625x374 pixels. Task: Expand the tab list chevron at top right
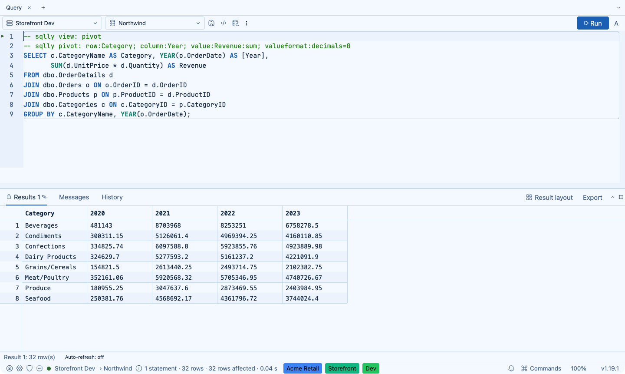tap(618, 8)
